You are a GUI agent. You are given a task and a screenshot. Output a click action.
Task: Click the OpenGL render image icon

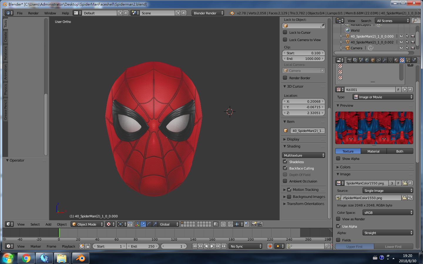pyautogui.click(x=254, y=224)
